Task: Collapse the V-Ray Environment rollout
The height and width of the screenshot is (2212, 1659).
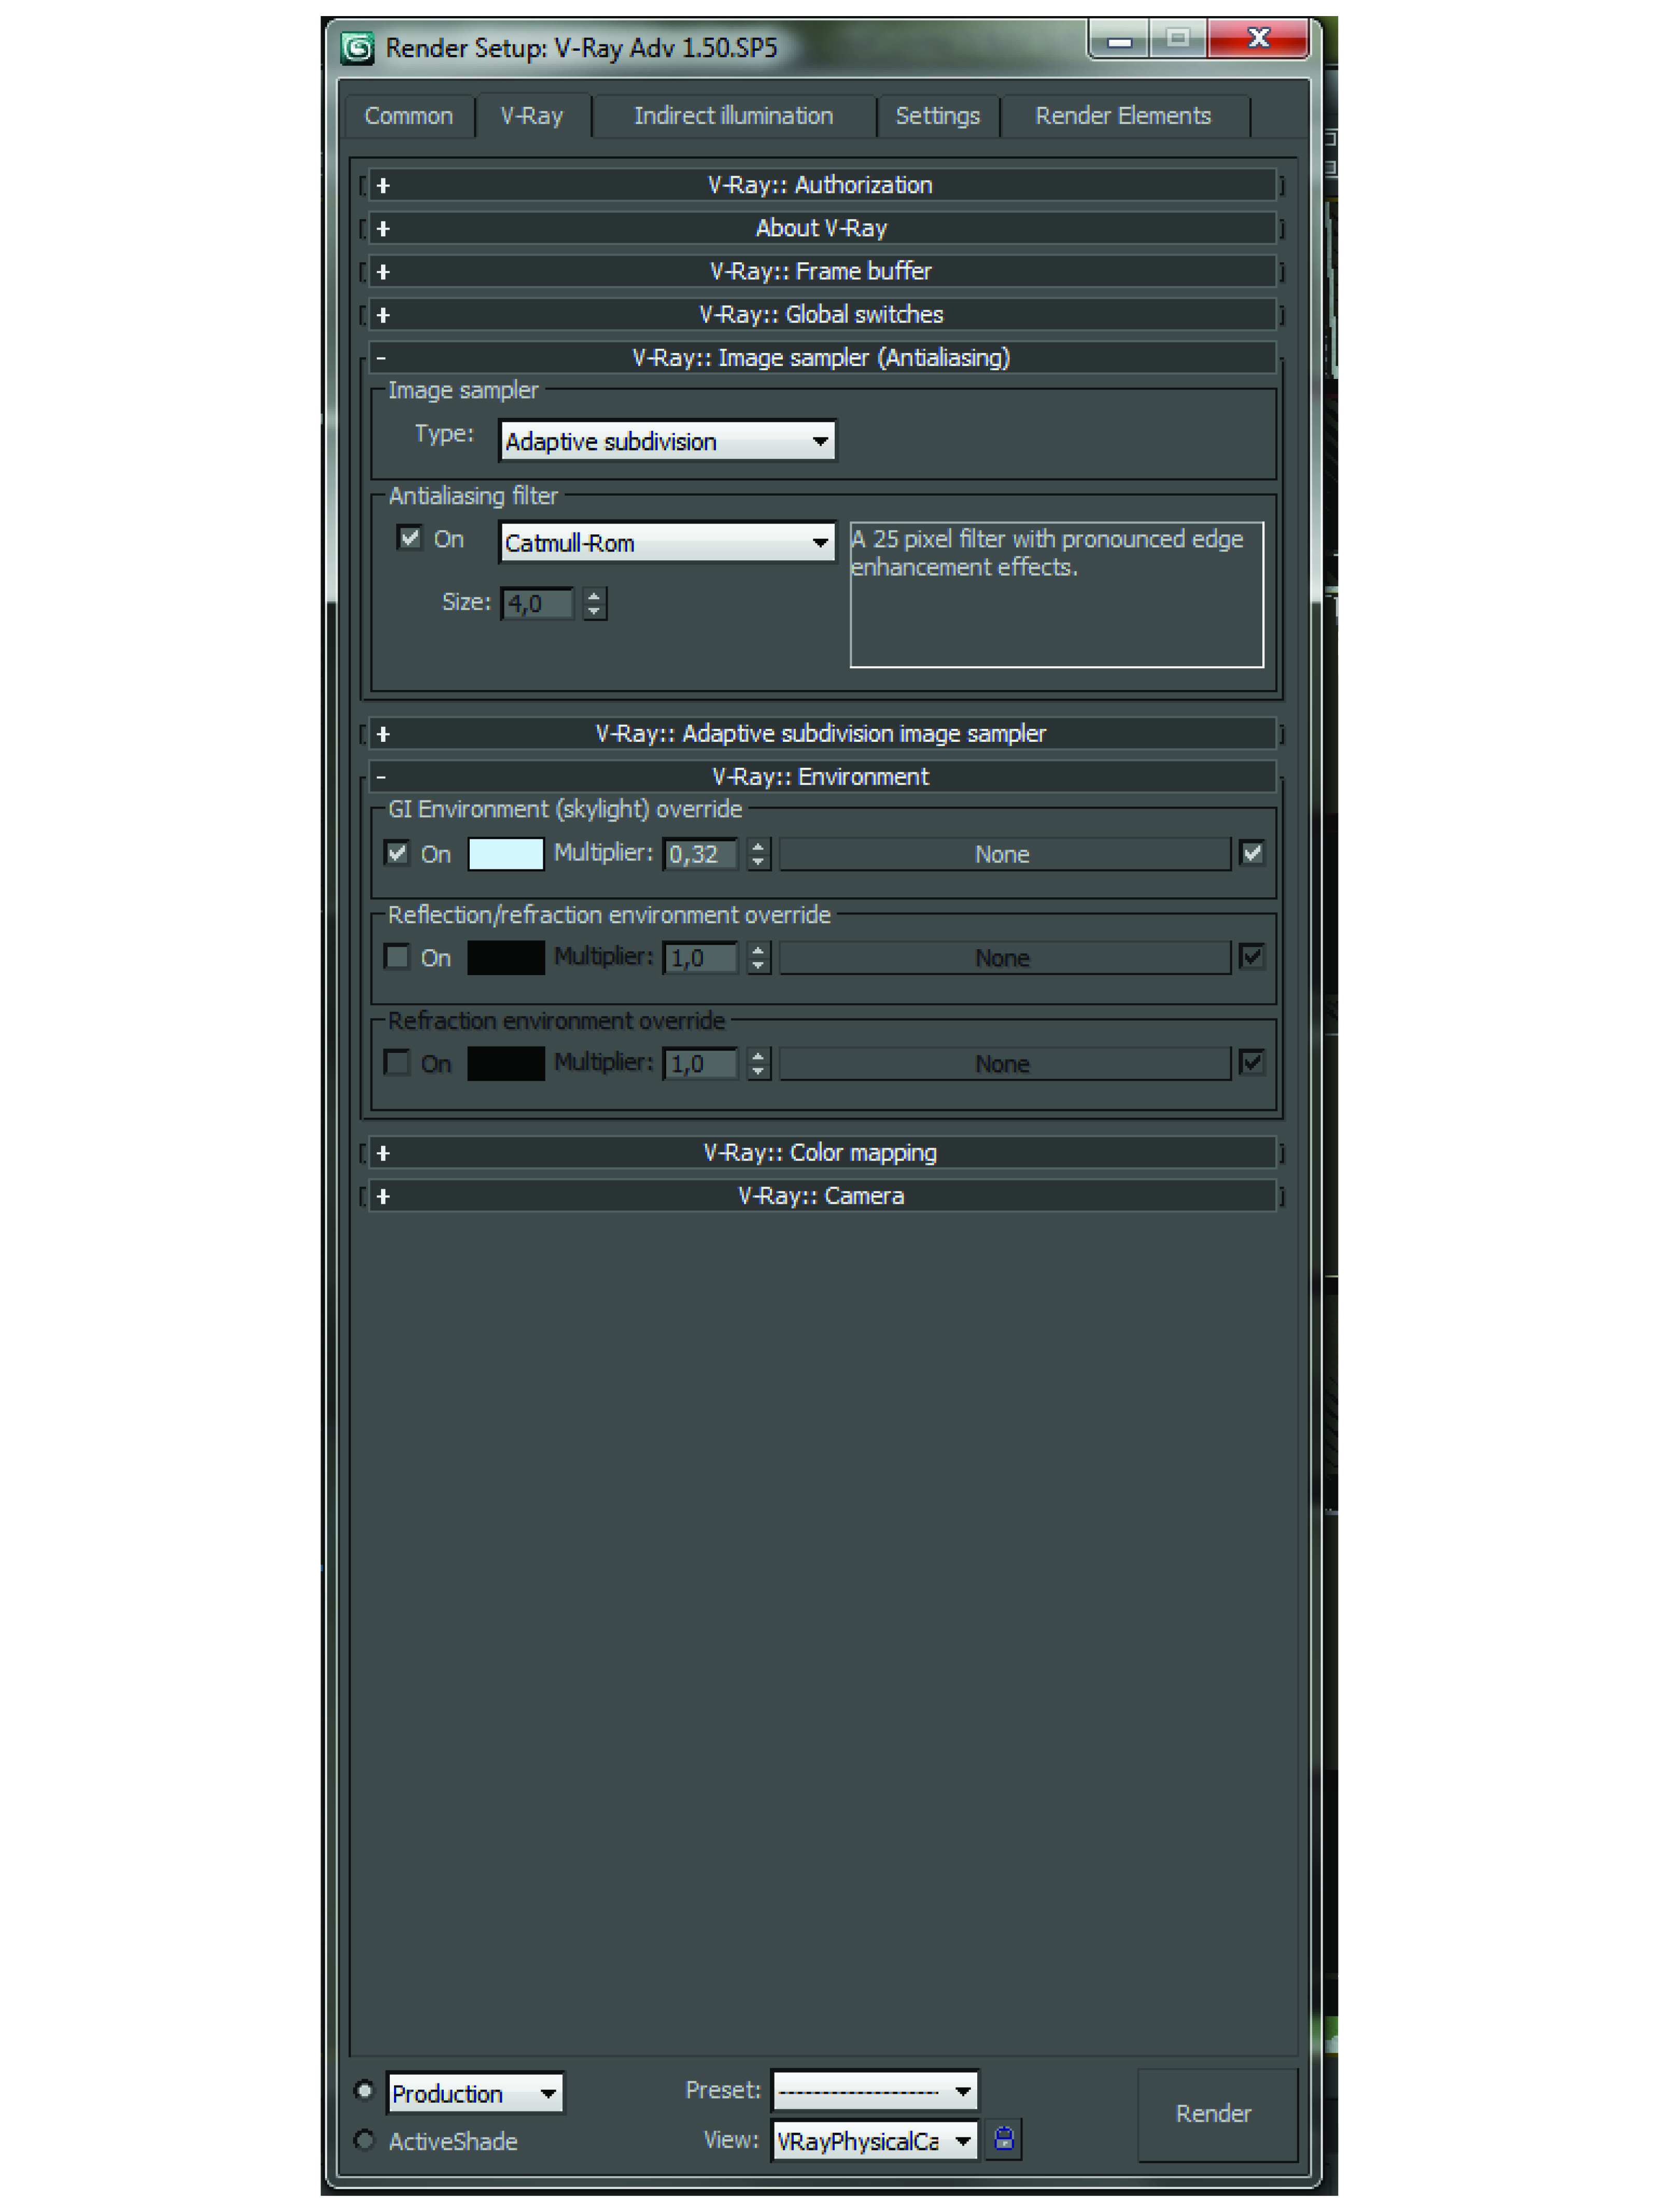Action: coord(820,777)
